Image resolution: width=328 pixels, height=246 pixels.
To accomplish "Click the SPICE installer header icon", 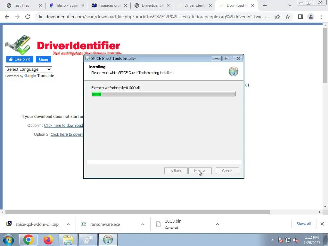I will click(x=234, y=71).
